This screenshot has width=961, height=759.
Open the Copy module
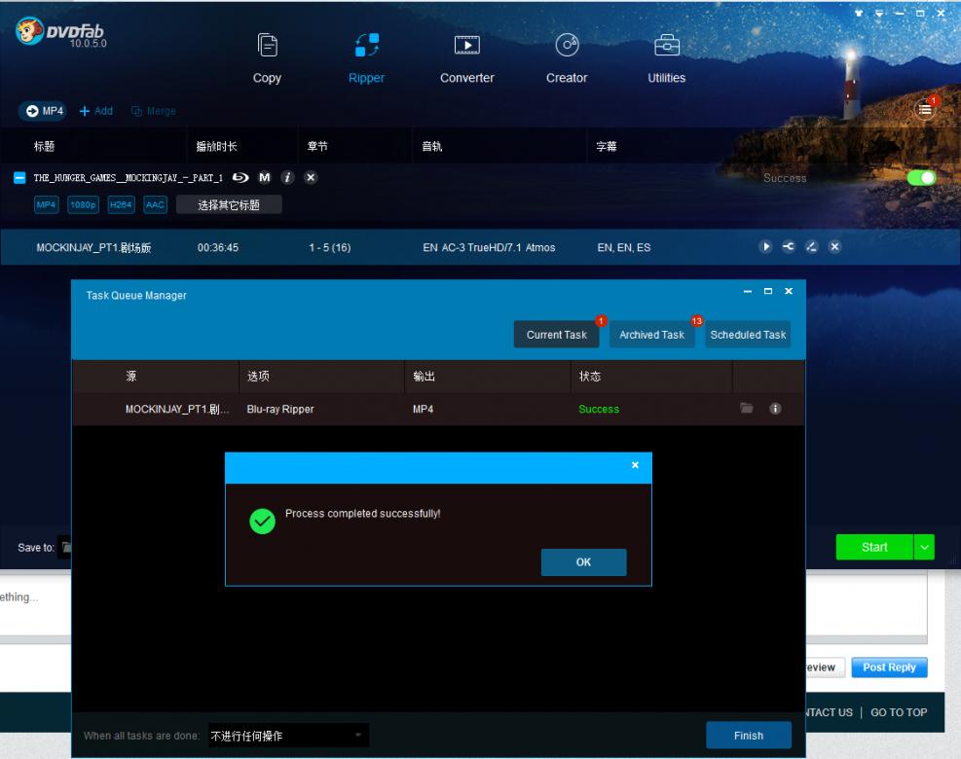coord(267,57)
